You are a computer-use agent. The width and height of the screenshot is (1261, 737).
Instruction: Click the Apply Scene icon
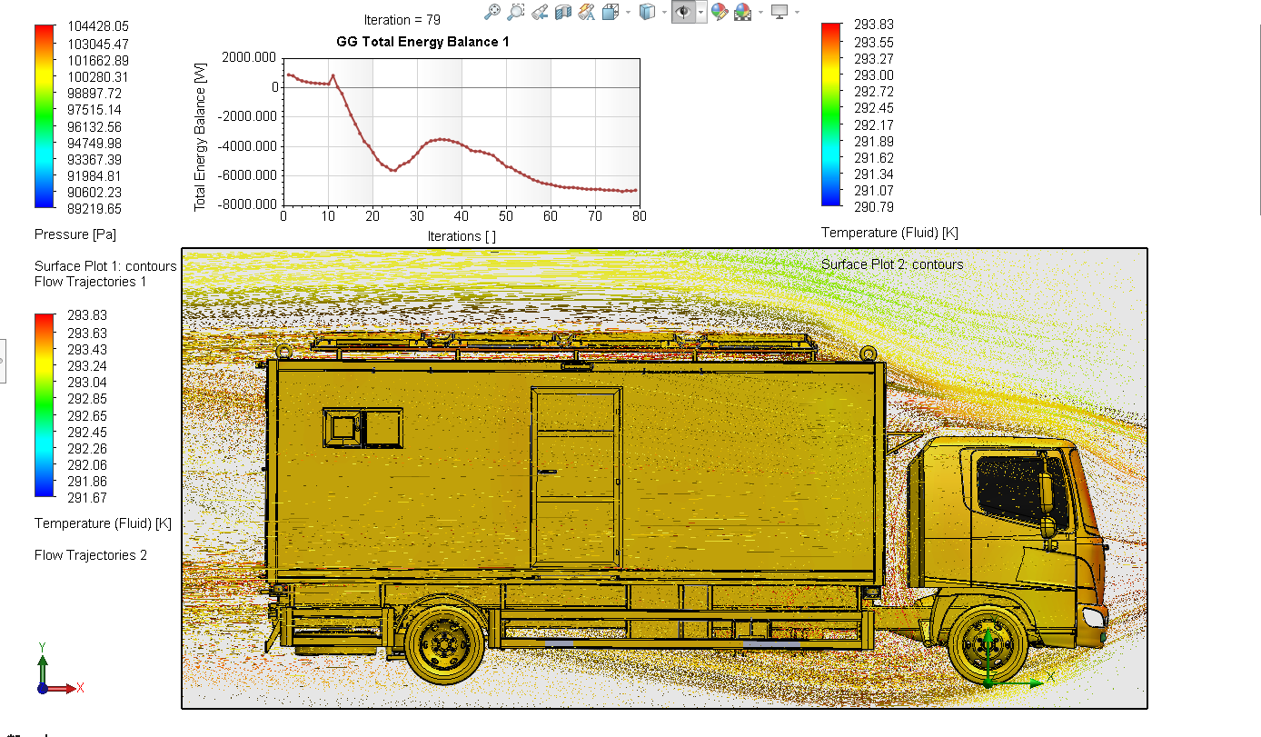coord(742,12)
